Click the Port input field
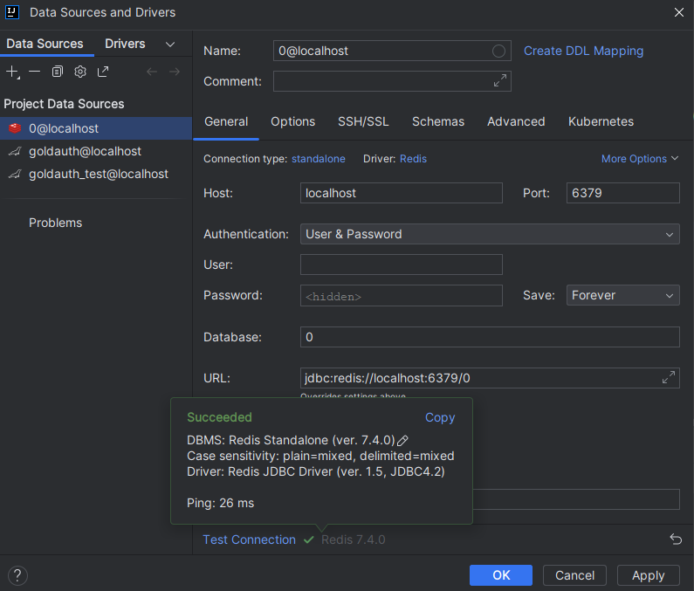The height and width of the screenshot is (591, 694). 622,193
